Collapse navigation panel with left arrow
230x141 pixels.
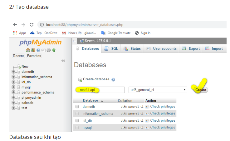(74, 41)
